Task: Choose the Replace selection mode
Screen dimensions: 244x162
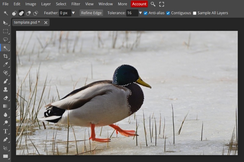Action: pos(14,13)
